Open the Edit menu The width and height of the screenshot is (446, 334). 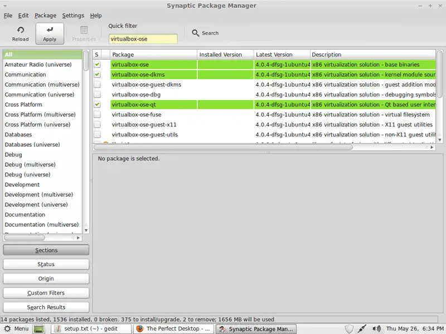coord(23,16)
